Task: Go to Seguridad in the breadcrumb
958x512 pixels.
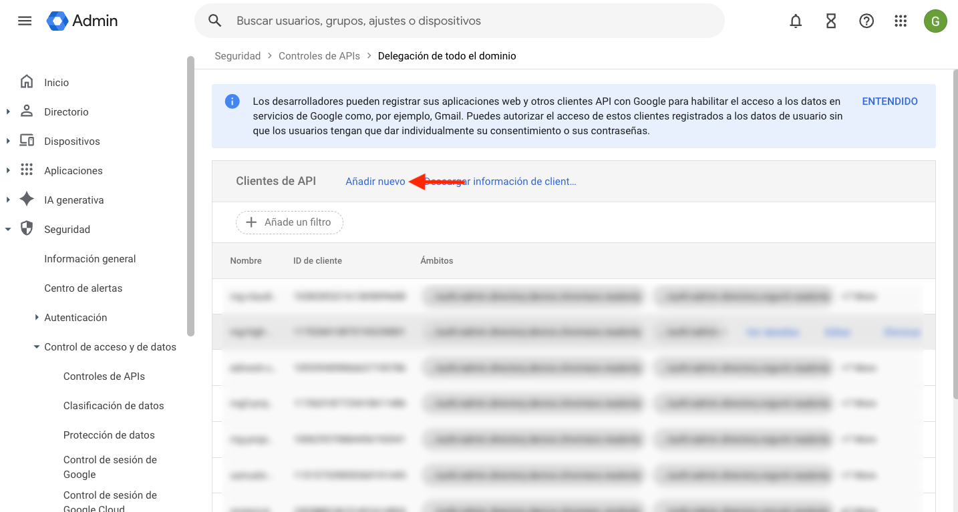Action: point(237,56)
